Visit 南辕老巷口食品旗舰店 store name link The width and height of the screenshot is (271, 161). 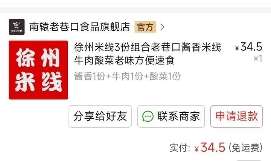(79, 27)
